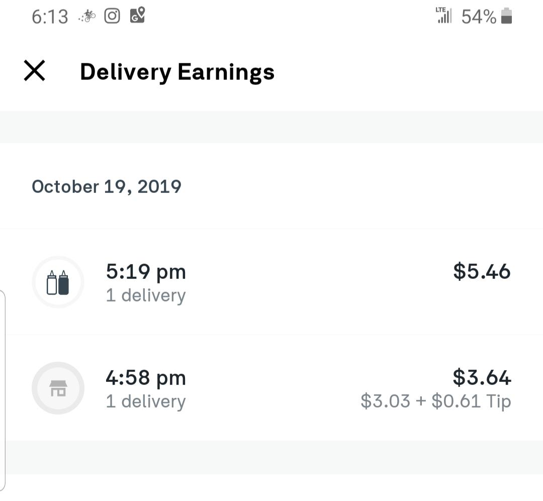Tap the $5.46 earnings amount

coord(482,271)
